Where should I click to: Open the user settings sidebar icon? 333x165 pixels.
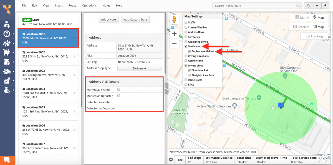click(x=7, y=90)
